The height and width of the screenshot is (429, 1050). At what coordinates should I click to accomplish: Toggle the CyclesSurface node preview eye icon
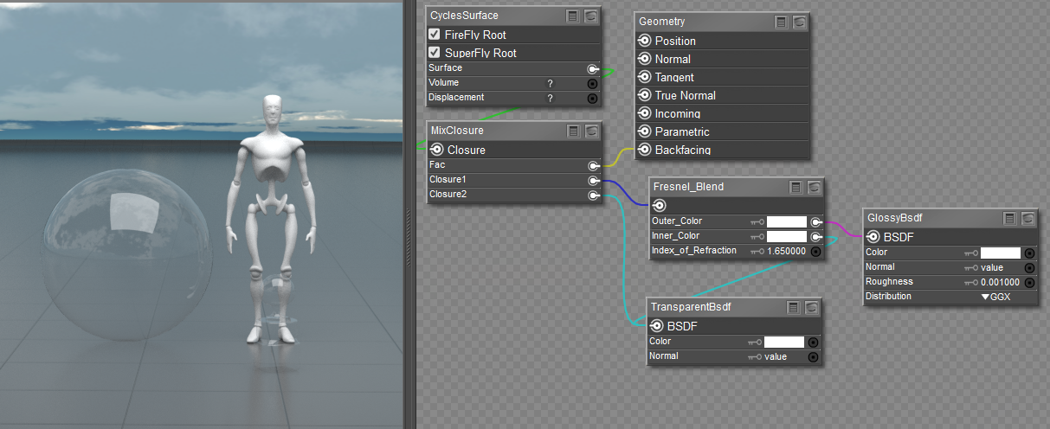[591, 16]
